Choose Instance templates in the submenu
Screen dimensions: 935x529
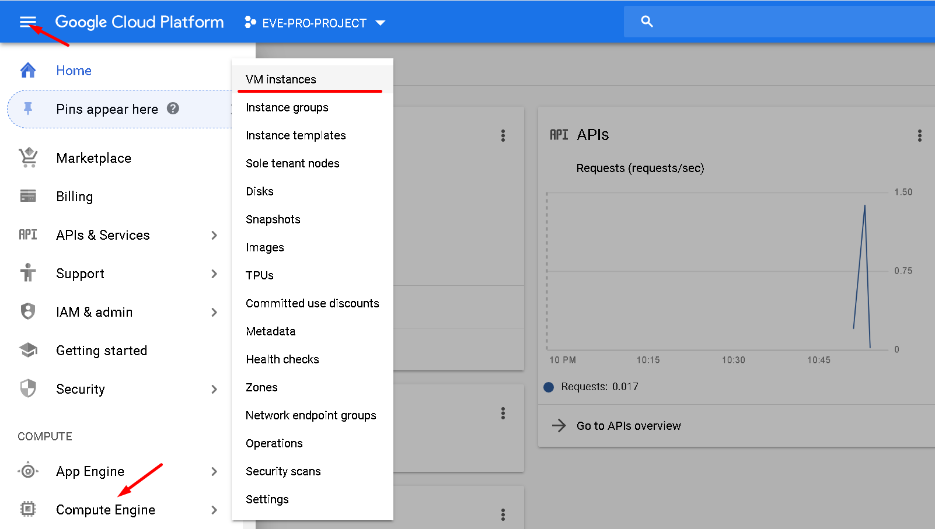295,135
